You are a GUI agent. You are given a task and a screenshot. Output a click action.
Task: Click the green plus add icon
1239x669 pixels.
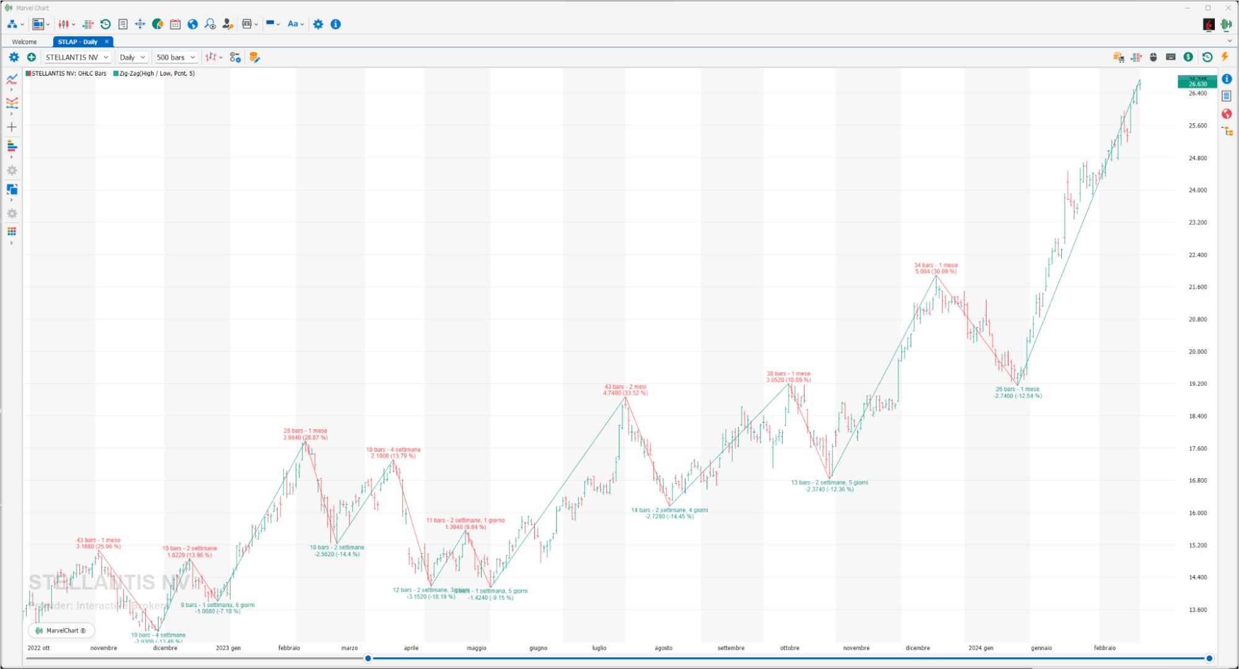(32, 57)
